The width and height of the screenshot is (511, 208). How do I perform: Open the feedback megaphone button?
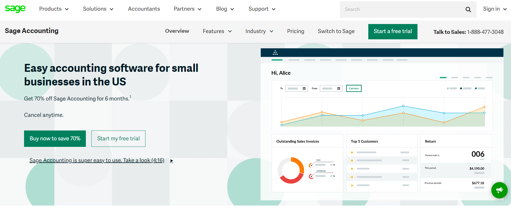pos(499,190)
